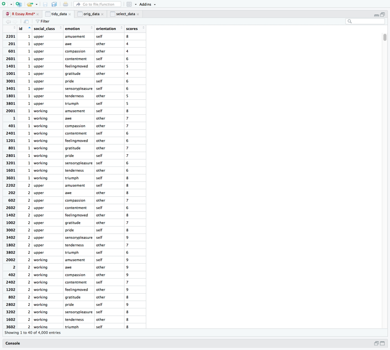The image size is (390, 350).
Task: Sort by the social_class column header
Action: pyautogui.click(x=48, y=29)
